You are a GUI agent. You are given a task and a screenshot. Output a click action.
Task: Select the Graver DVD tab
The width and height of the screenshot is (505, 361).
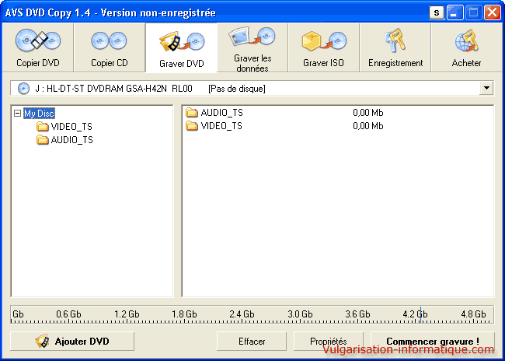pos(181,47)
